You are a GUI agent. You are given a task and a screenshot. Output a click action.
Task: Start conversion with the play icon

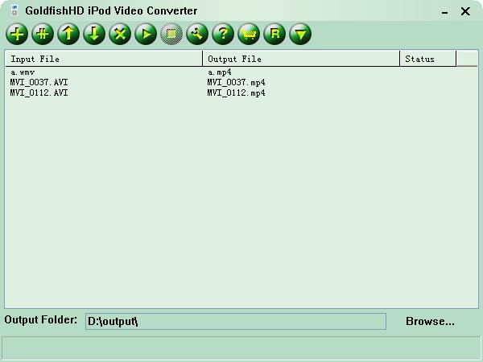pos(146,34)
